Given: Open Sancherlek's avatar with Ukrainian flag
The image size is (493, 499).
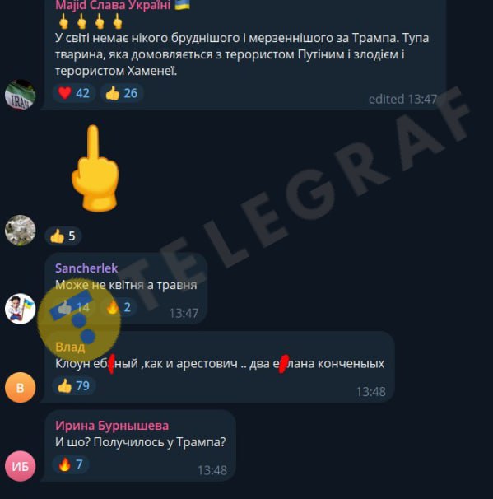Looking at the screenshot, I should click(x=20, y=309).
